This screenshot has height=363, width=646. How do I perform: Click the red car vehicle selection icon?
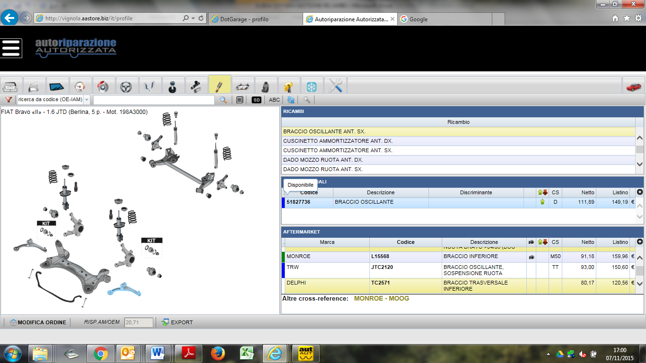(634, 86)
